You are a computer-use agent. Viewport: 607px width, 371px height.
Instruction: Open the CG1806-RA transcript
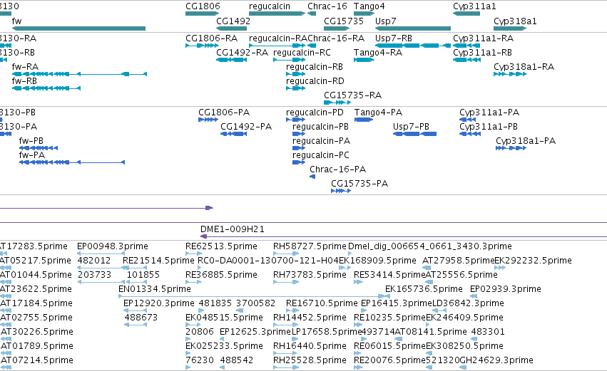(202, 46)
